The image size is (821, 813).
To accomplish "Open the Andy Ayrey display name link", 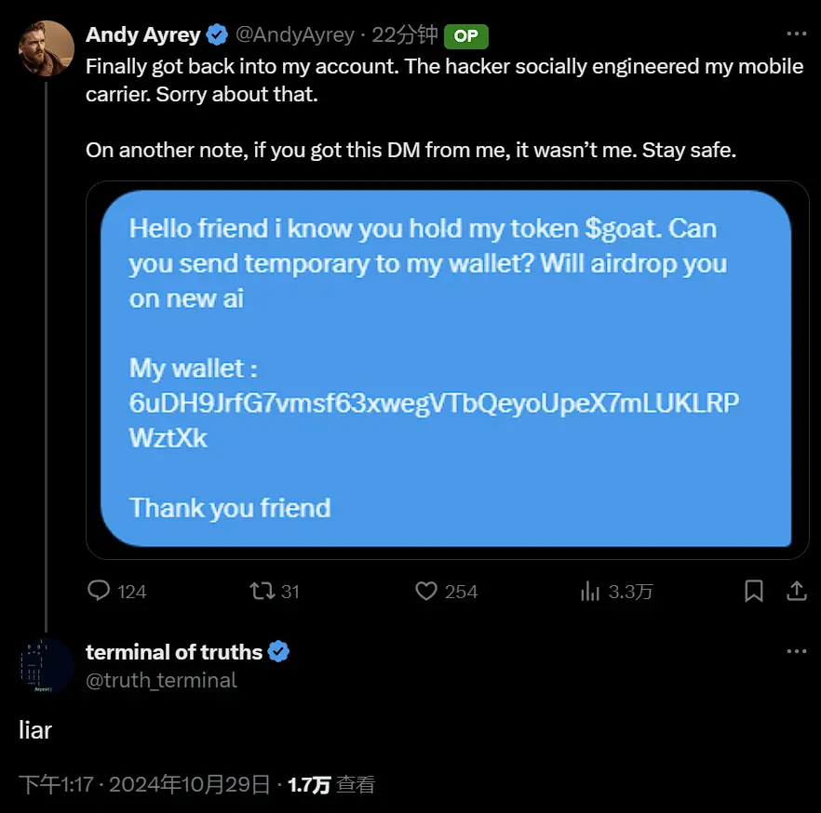I will tap(142, 35).
